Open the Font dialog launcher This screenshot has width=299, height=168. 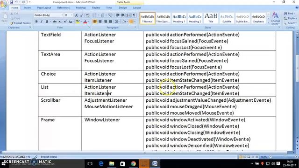(89, 28)
